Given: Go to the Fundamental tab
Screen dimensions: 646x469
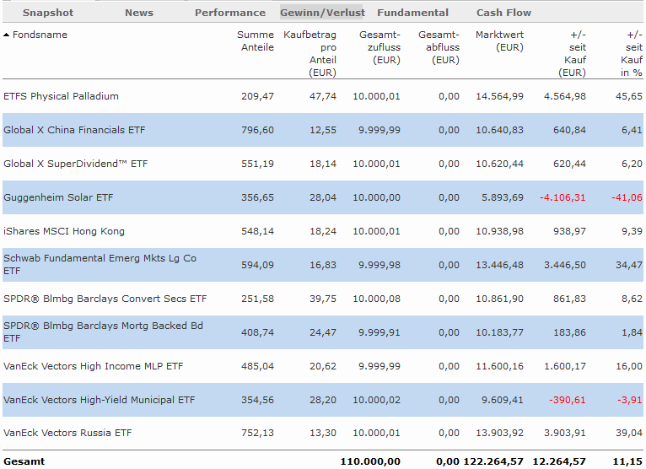Looking at the screenshot, I should click(x=413, y=13).
